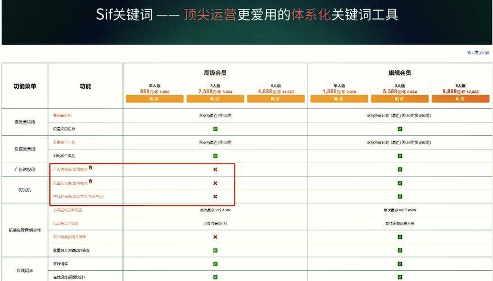Open the 购买常见问题 link above the table
The height and width of the screenshot is (281, 493).
coord(478,52)
